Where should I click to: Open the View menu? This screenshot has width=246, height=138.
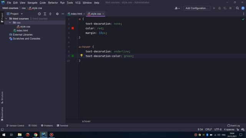point(22,3)
